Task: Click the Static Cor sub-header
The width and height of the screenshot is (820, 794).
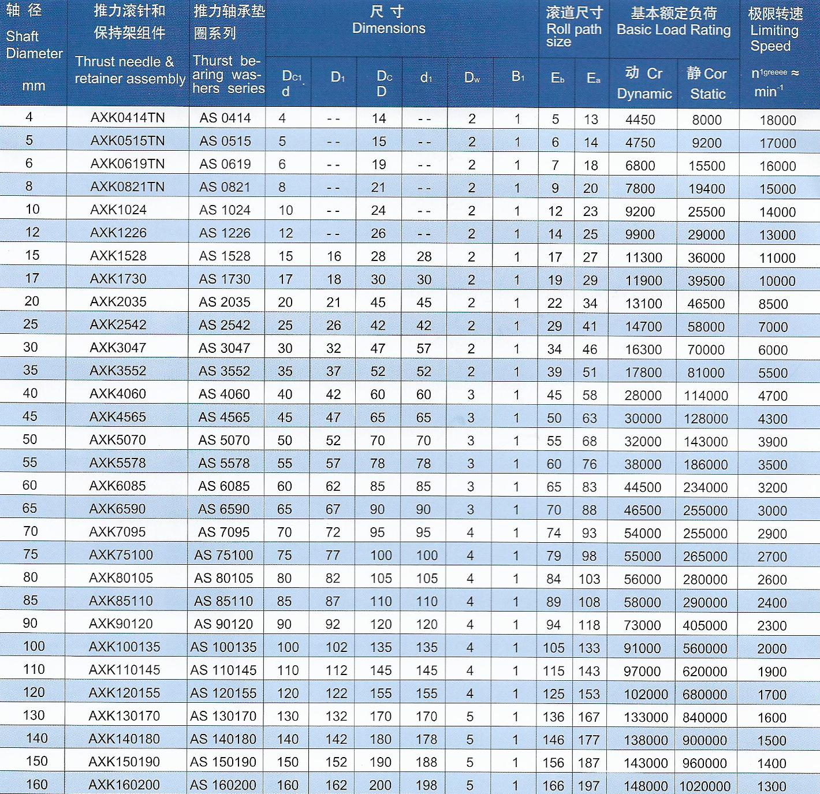Action: [x=707, y=83]
